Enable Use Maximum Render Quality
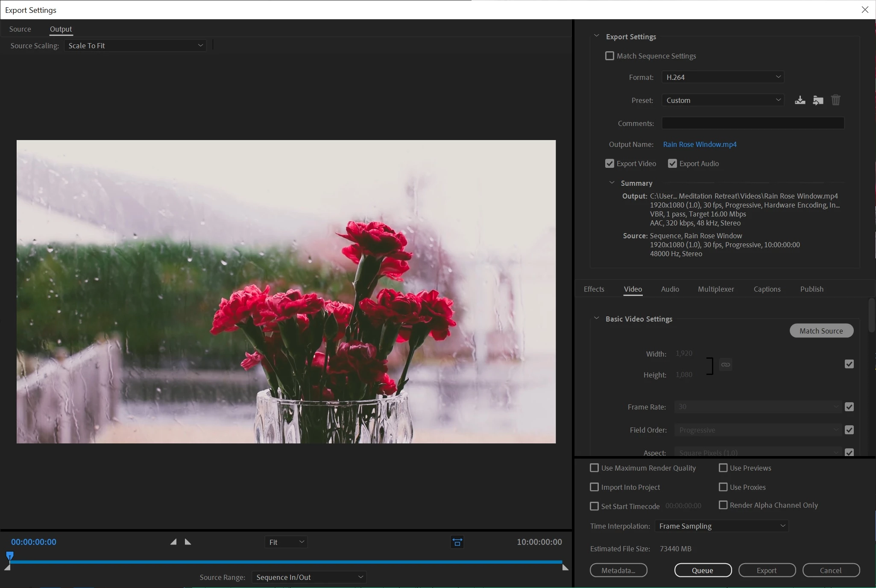This screenshot has width=876, height=588. [594, 468]
